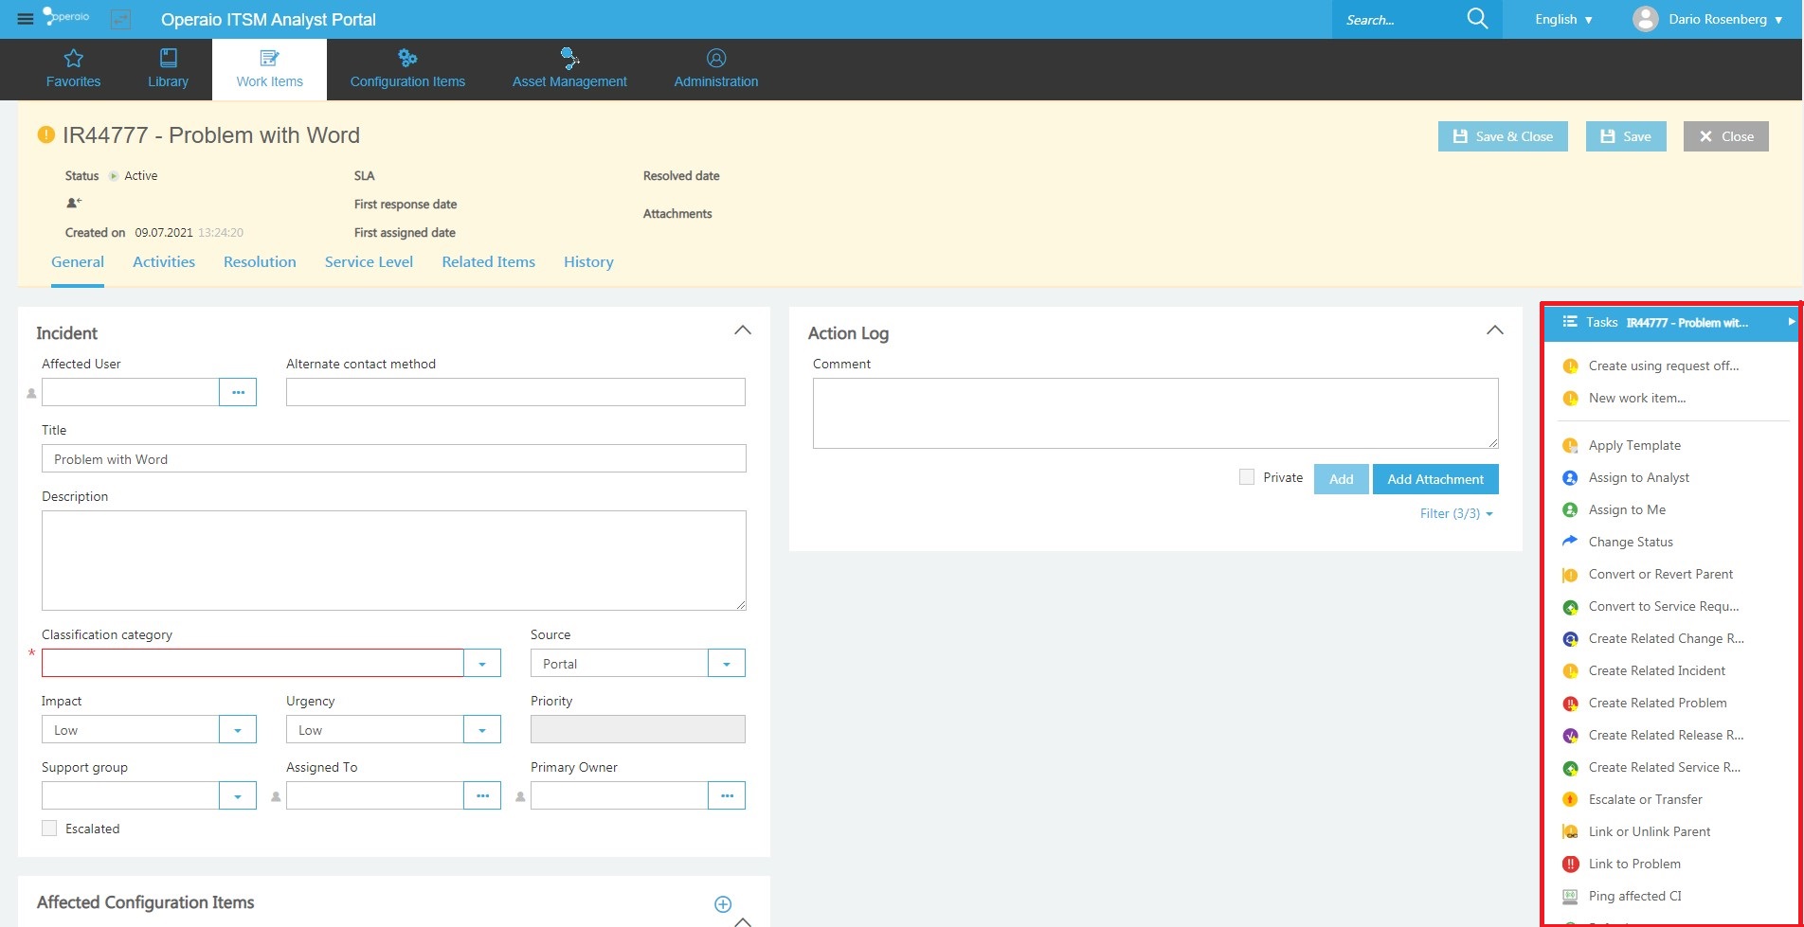Open Favorites star icon
This screenshot has height=927, width=1804.
(x=73, y=59)
